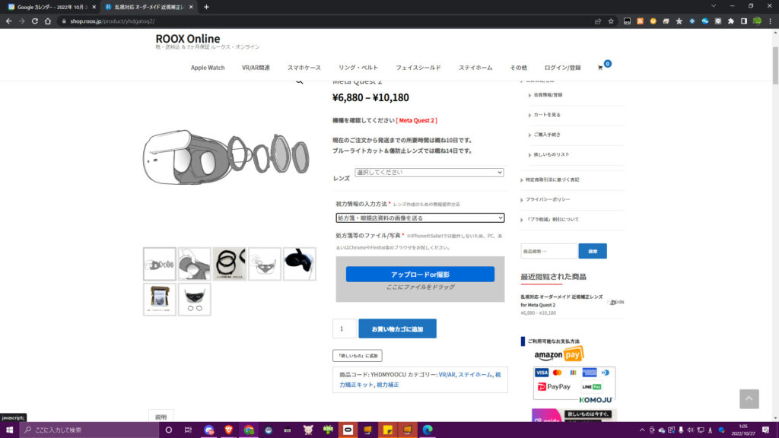Open プライバシーポリシー link
The image size is (779, 438).
548,200
